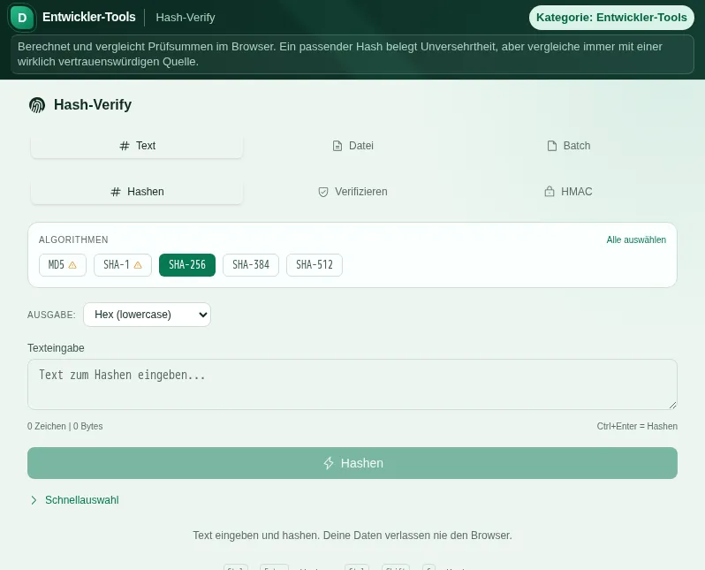The image size is (705, 570).
Task: Click the fingerprint icon beside Hash-Verify heading
Action: [x=37, y=105]
